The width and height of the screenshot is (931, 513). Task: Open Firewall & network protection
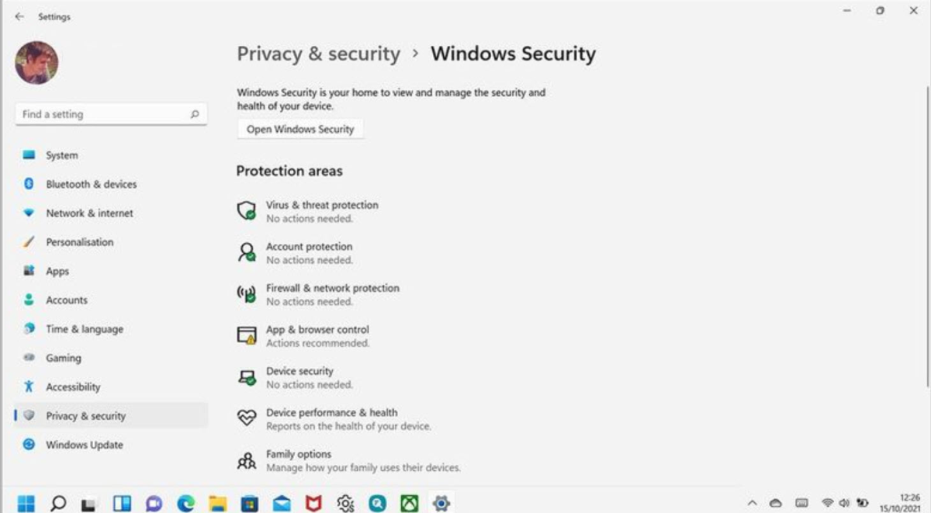point(333,294)
